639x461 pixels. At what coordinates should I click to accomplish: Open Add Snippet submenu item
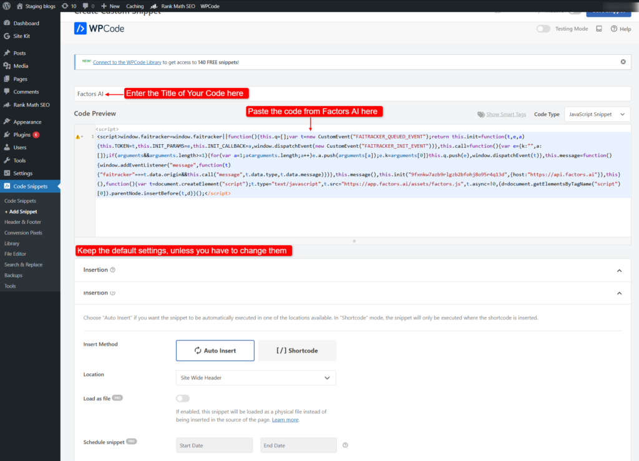(21, 211)
